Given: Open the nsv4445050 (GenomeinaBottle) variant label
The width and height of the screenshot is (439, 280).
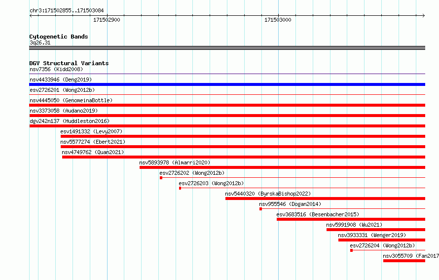Looking at the screenshot, I should pyautogui.click(x=71, y=100).
